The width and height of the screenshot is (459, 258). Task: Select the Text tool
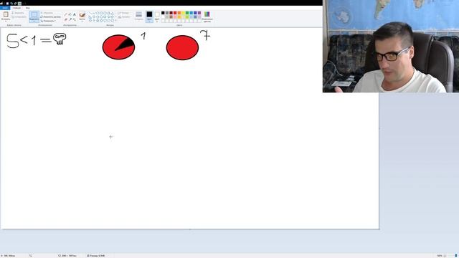pyautogui.click(x=74, y=14)
